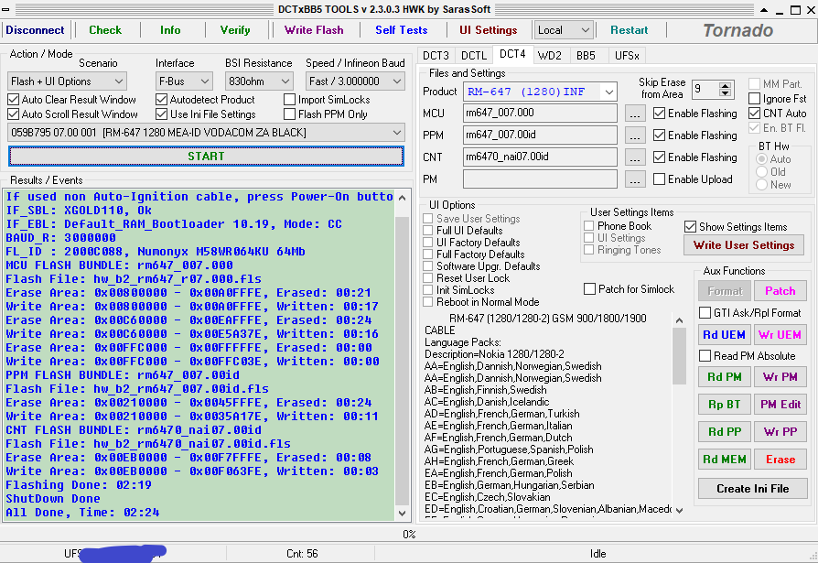Switch to the DCTL tab
This screenshot has width=818, height=563.
coord(474,55)
